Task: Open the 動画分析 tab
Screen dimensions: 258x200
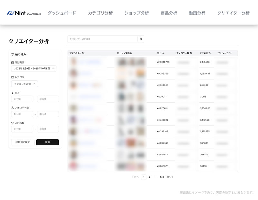Action: click(x=197, y=13)
